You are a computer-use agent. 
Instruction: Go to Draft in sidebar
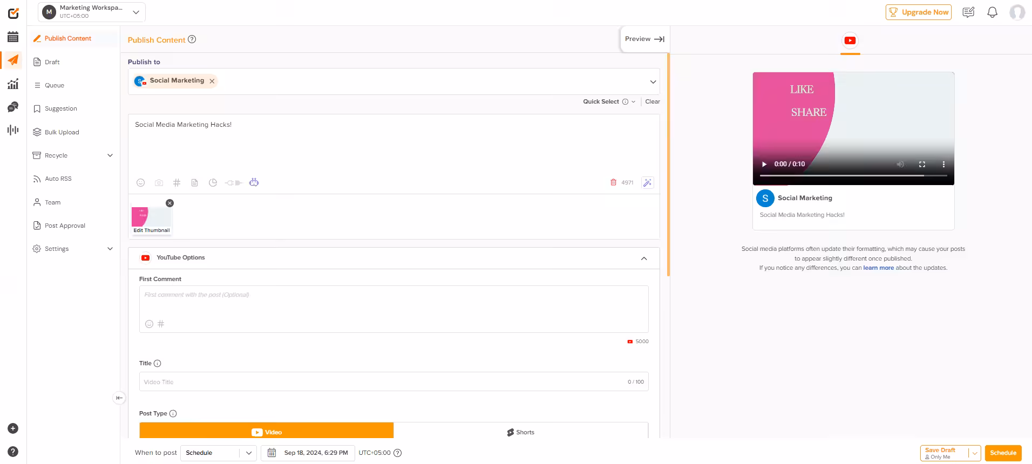click(52, 62)
